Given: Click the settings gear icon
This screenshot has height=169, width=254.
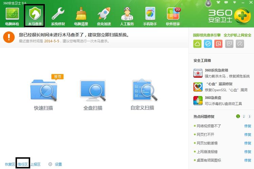Looking at the screenshot, I should (50, 164).
